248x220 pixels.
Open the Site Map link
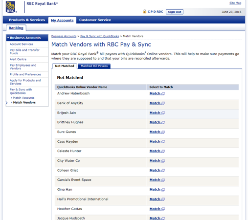(x=235, y=3)
